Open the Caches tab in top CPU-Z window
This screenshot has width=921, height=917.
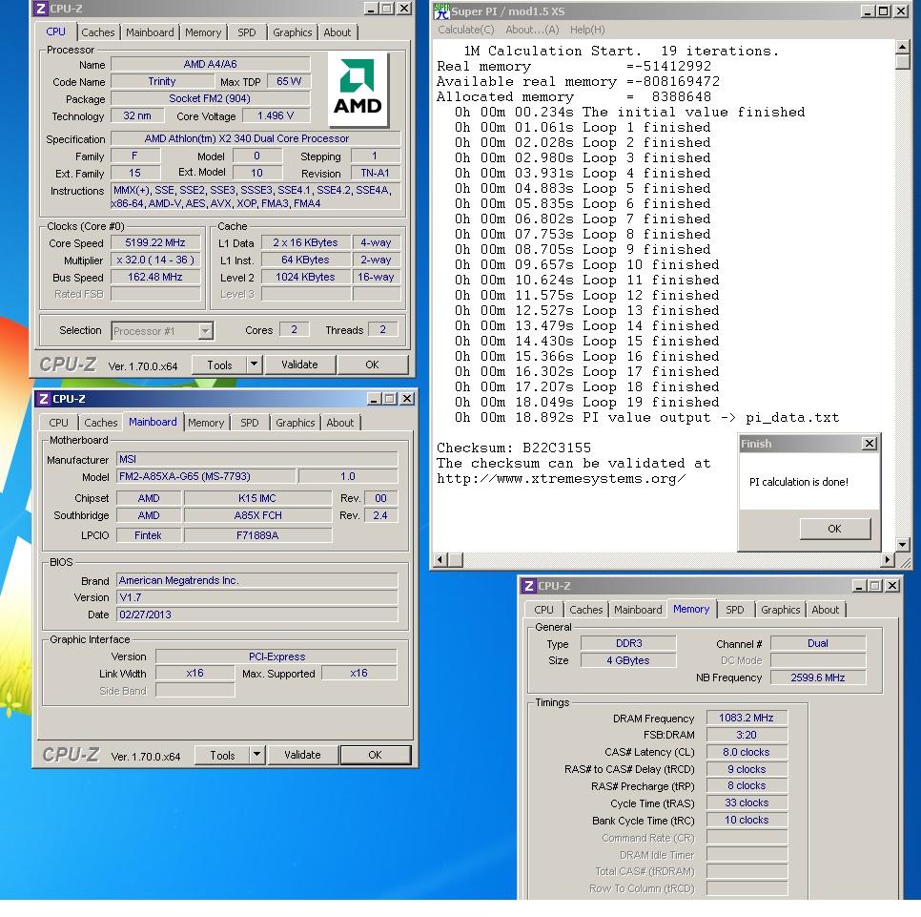point(98,32)
